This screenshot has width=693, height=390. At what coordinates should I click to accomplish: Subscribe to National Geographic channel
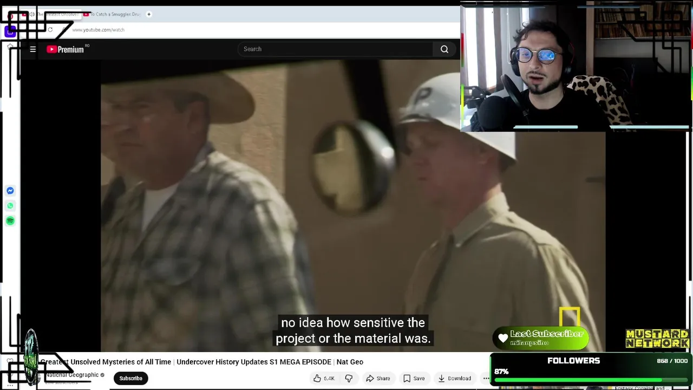pos(130,378)
